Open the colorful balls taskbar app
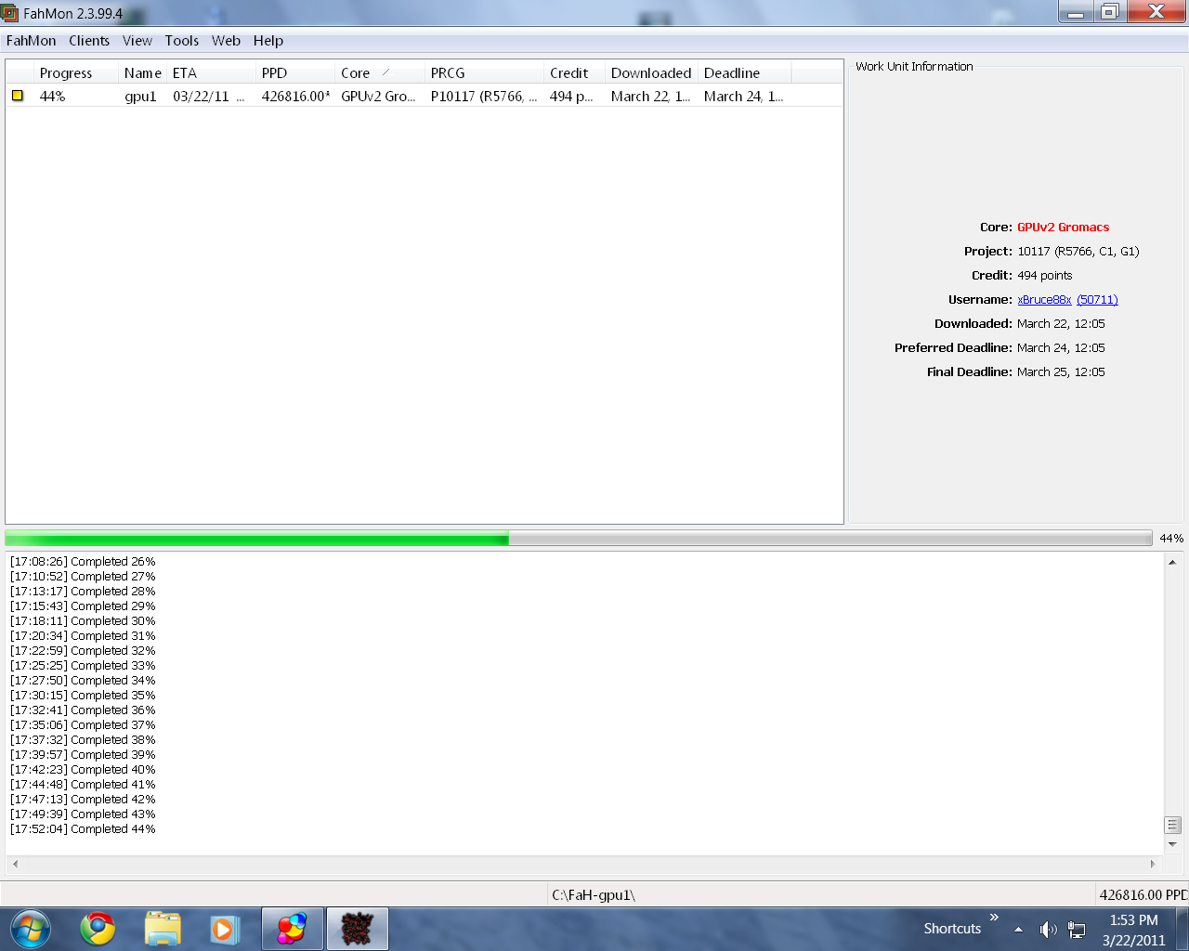The width and height of the screenshot is (1189, 951). [292, 929]
